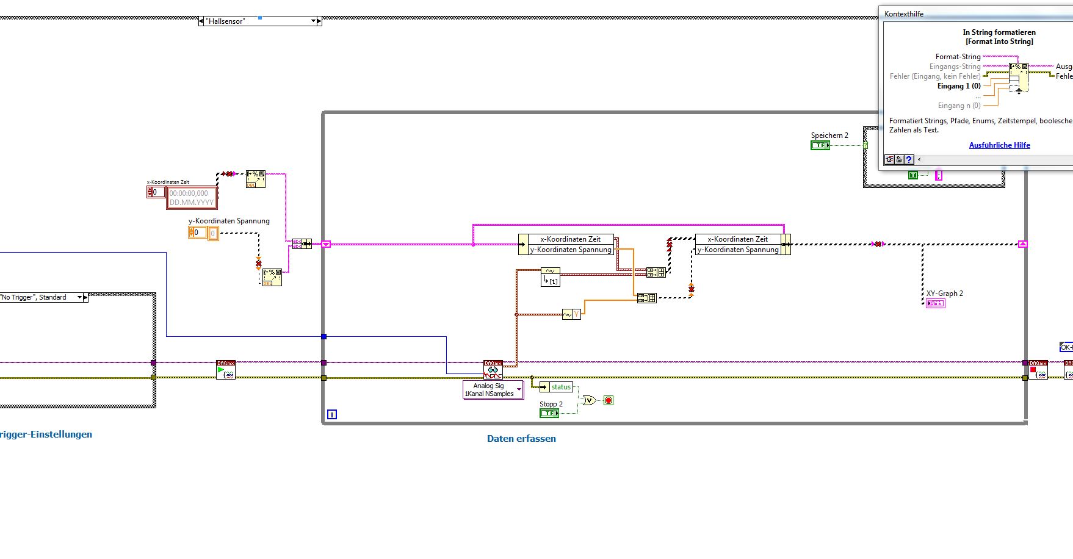Image resolution: width=1073 pixels, height=559 pixels.
Task: Go to next case after No Trigger
Action: pos(85,298)
